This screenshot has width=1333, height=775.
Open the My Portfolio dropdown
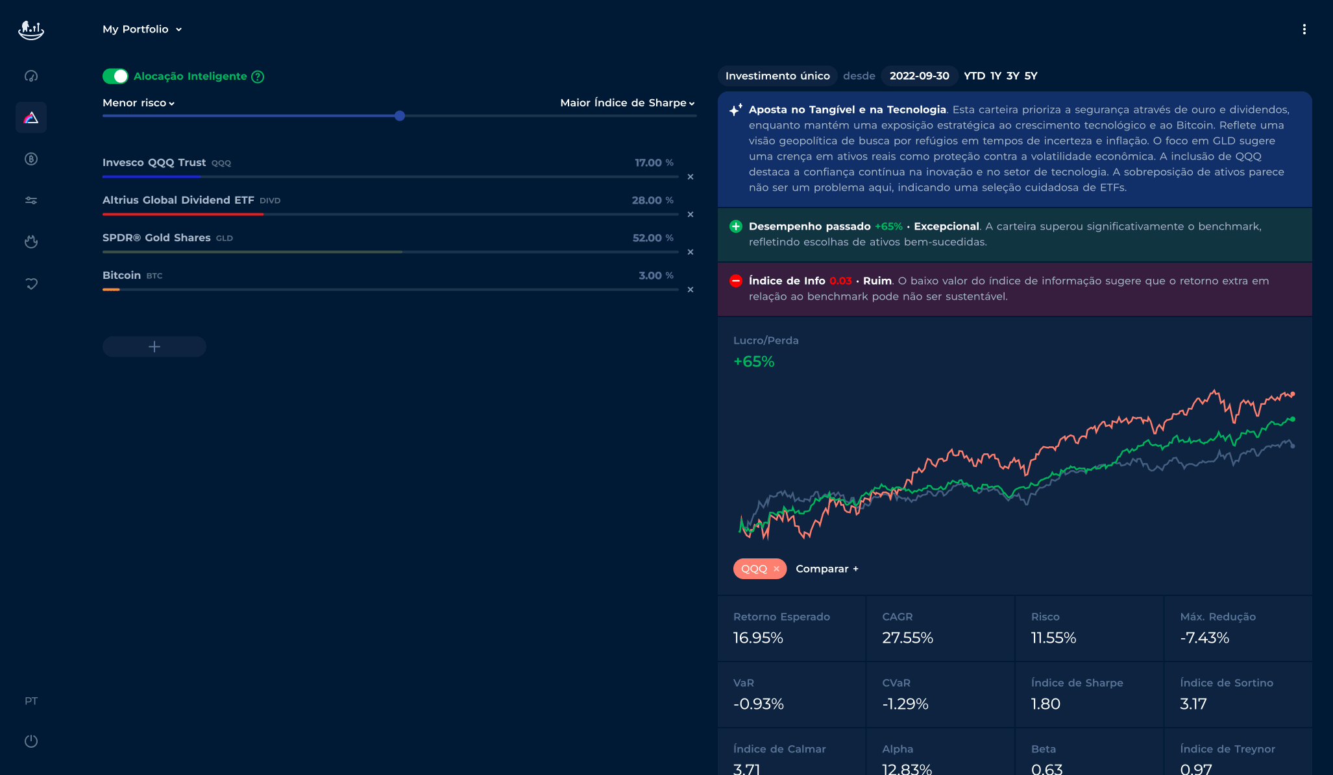(x=142, y=29)
